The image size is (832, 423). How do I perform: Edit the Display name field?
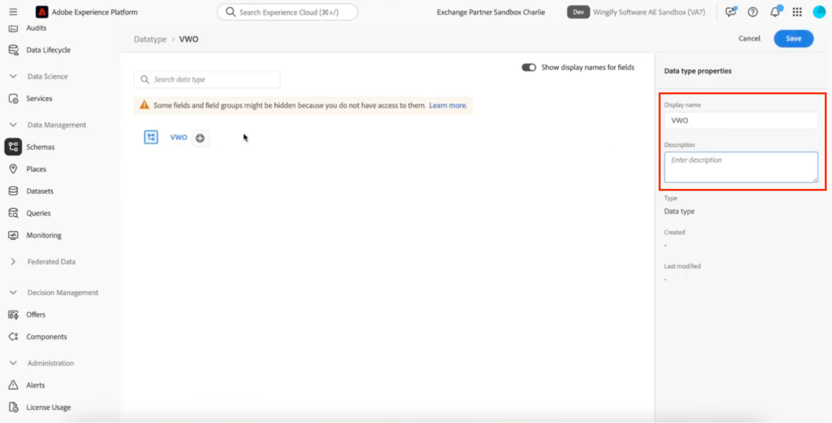[x=741, y=121]
